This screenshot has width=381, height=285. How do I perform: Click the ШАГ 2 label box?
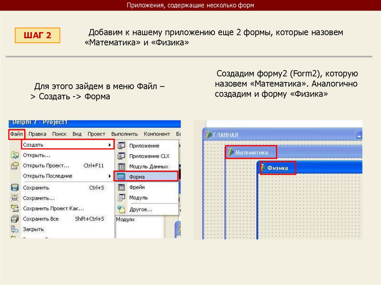pos(38,35)
